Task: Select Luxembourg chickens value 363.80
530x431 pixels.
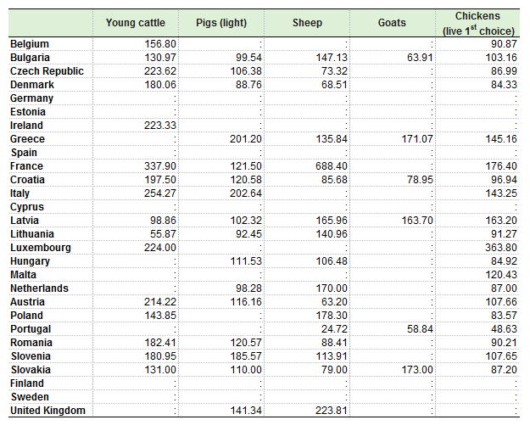Action: coord(501,247)
